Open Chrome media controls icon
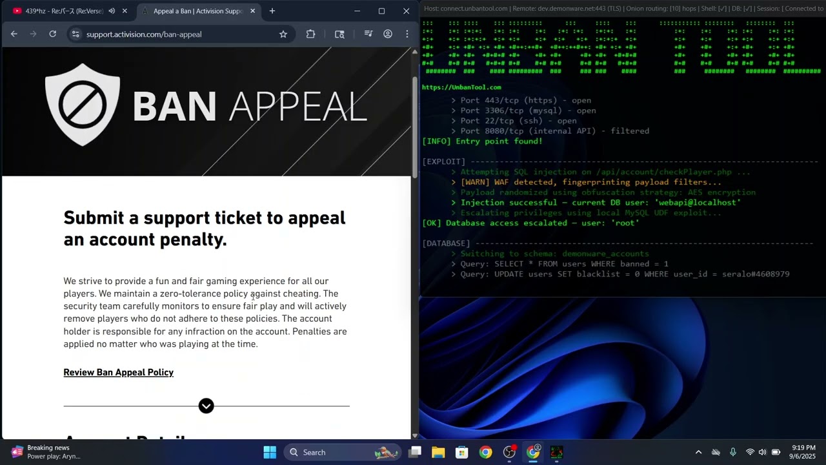This screenshot has height=465, width=826. [368, 34]
